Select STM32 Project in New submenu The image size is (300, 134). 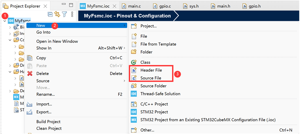(x=154, y=112)
